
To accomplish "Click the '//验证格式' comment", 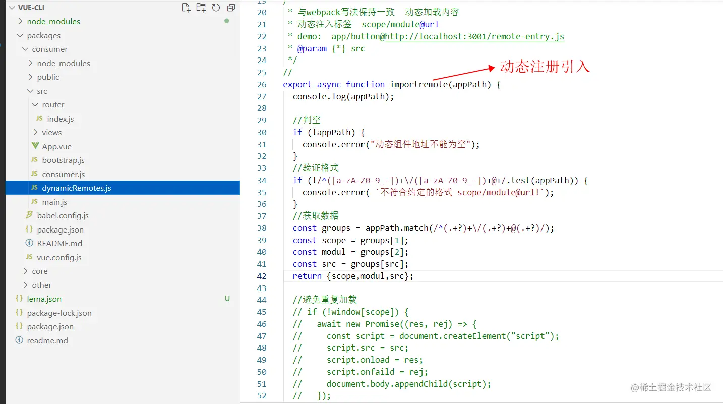I will click(x=316, y=168).
